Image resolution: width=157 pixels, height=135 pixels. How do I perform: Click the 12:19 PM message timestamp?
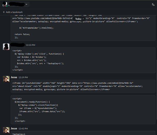click(x=23, y=77)
